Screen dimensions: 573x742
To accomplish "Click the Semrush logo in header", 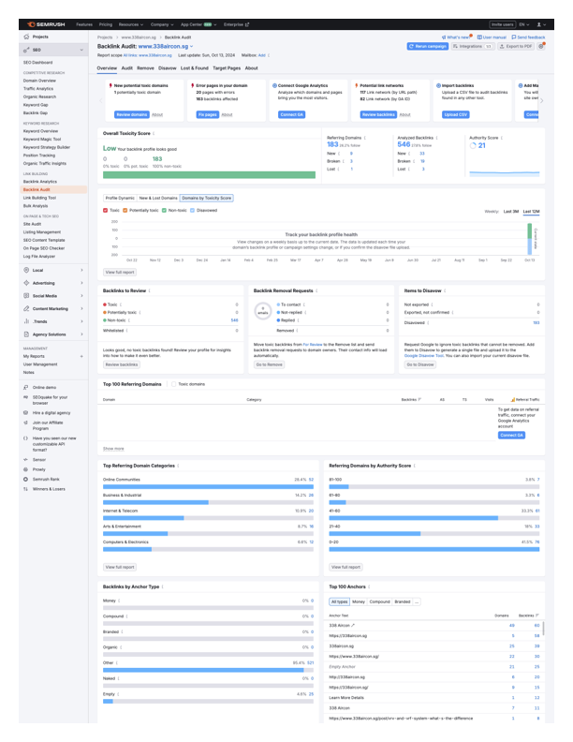I will (x=46, y=23).
